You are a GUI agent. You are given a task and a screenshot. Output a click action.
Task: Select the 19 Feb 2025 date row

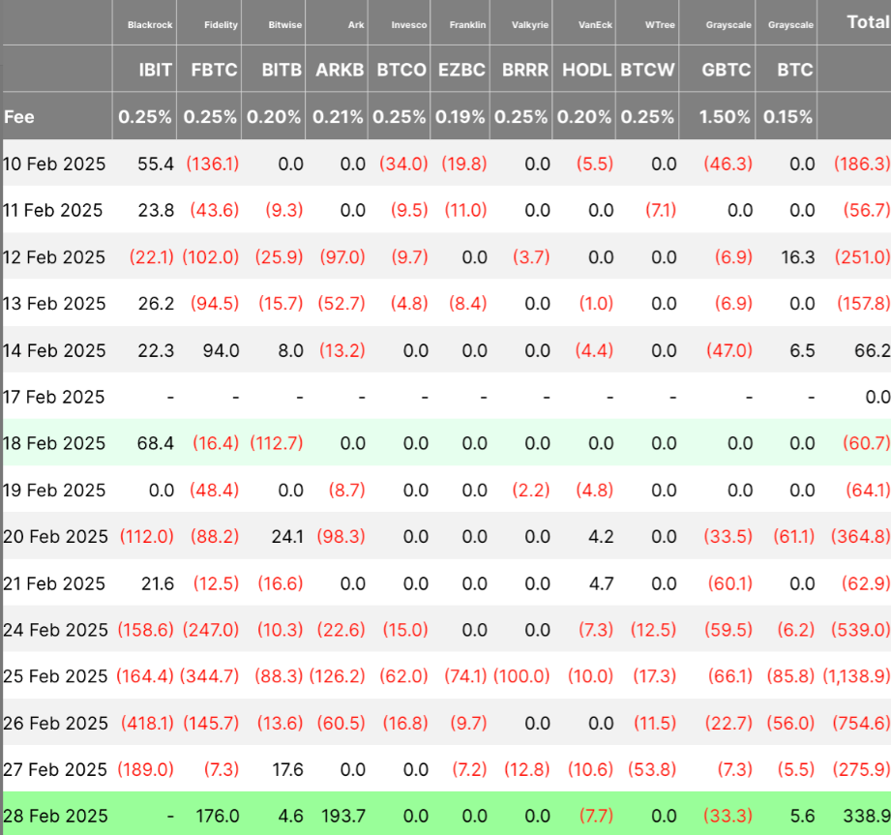(445, 490)
